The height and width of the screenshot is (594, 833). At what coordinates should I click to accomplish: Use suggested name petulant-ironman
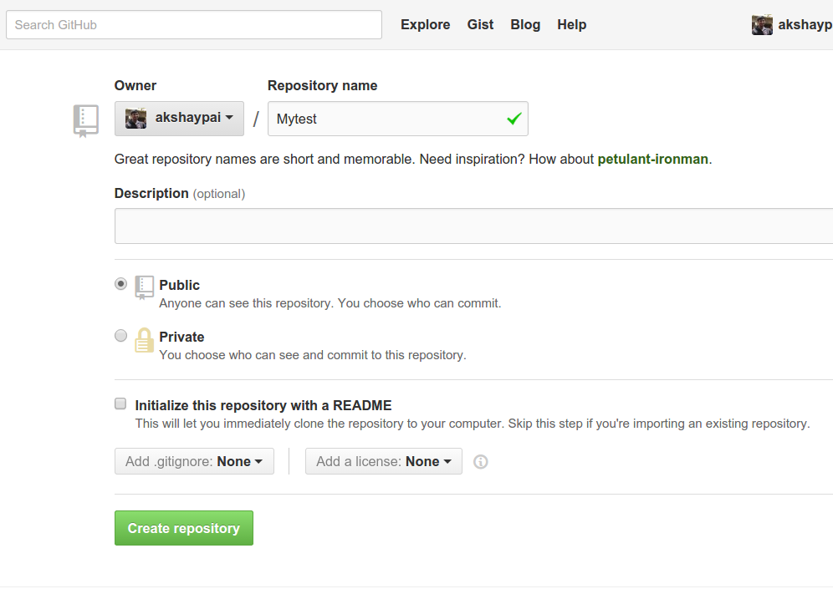point(653,160)
